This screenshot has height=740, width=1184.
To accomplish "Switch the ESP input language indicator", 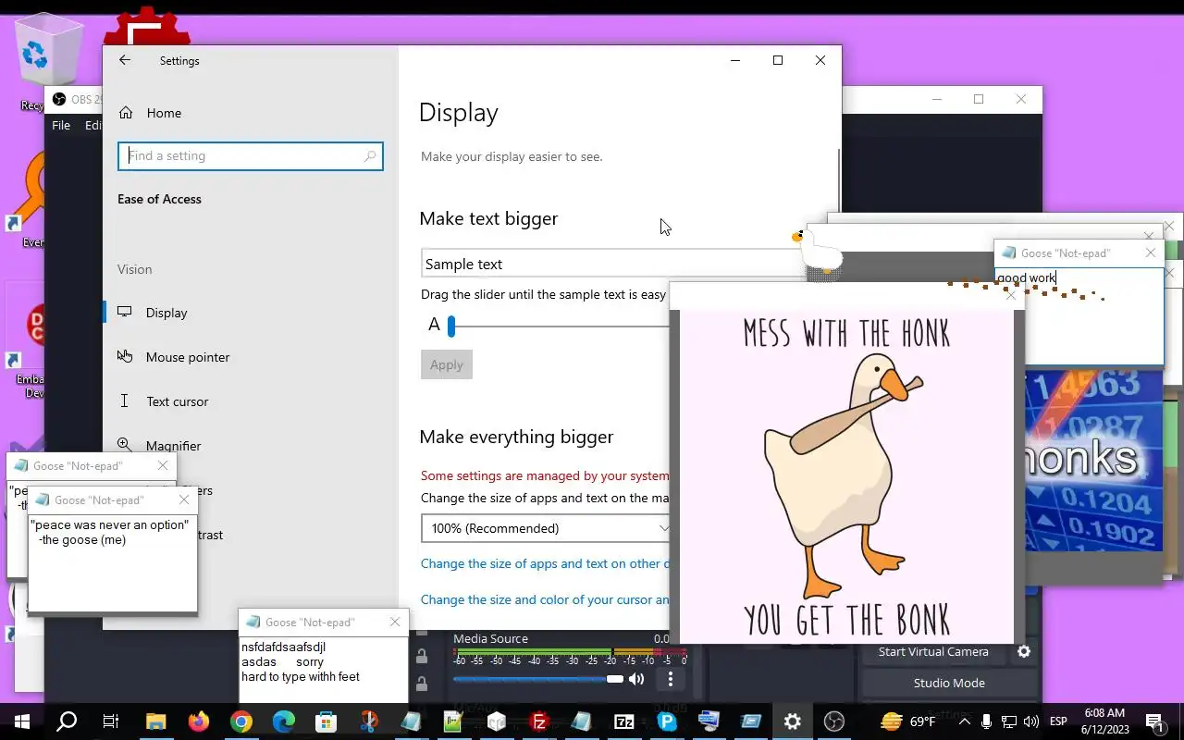I will pos(1058,721).
